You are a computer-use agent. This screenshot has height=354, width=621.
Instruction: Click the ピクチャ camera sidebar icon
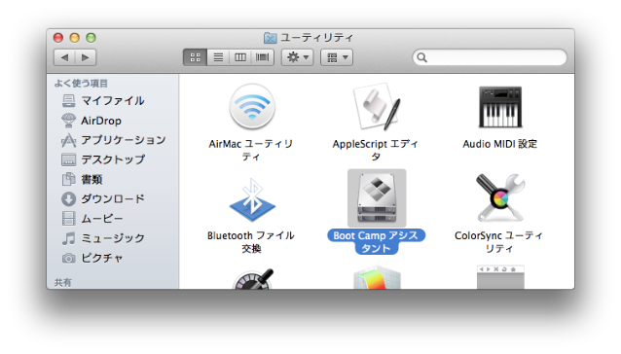coord(68,259)
